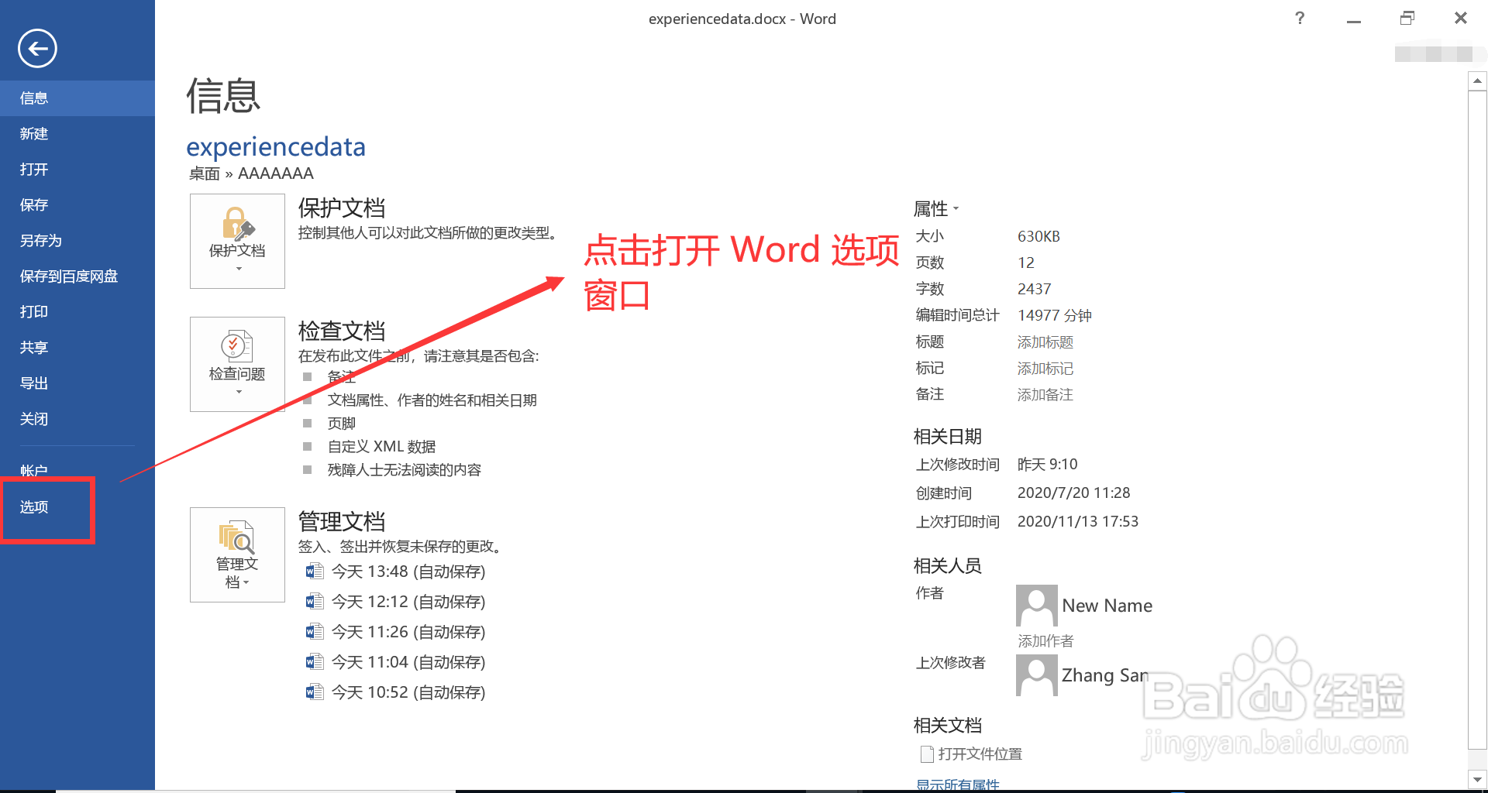This screenshot has width=1488, height=793.
Task: Open the 管理文档 manage document button
Action: click(x=237, y=554)
